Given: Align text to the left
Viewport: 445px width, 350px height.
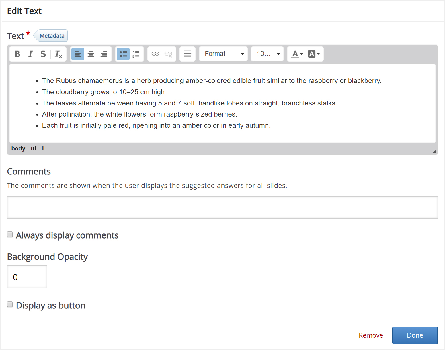Looking at the screenshot, I should click(78, 54).
